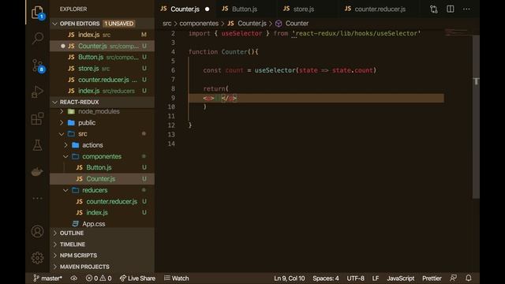Change encoding via UTF-8

pyautogui.click(x=356, y=278)
